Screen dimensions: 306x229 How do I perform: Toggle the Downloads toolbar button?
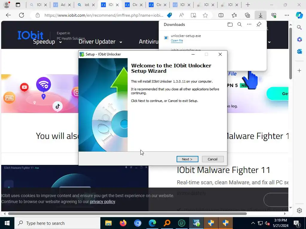tap(261, 15)
